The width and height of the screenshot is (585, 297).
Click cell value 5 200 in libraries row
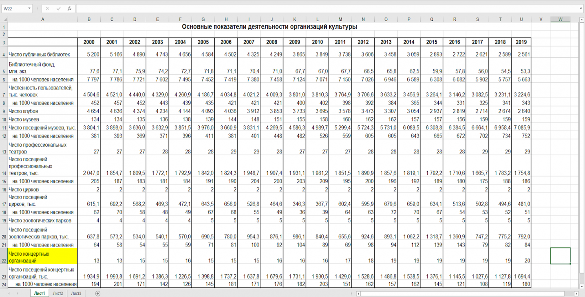[x=89, y=52]
